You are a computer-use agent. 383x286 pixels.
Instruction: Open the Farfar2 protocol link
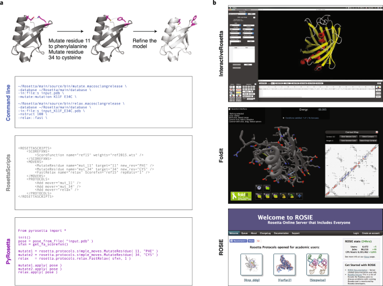285,280
